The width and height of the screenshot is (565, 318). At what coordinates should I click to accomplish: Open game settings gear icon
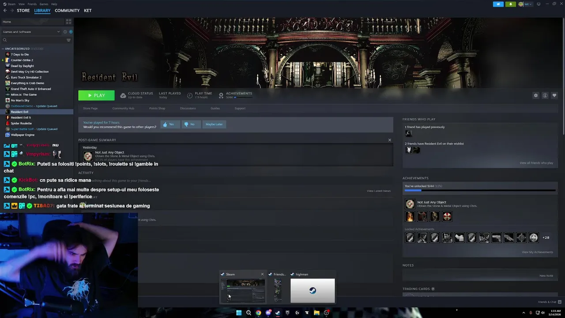[536, 95]
